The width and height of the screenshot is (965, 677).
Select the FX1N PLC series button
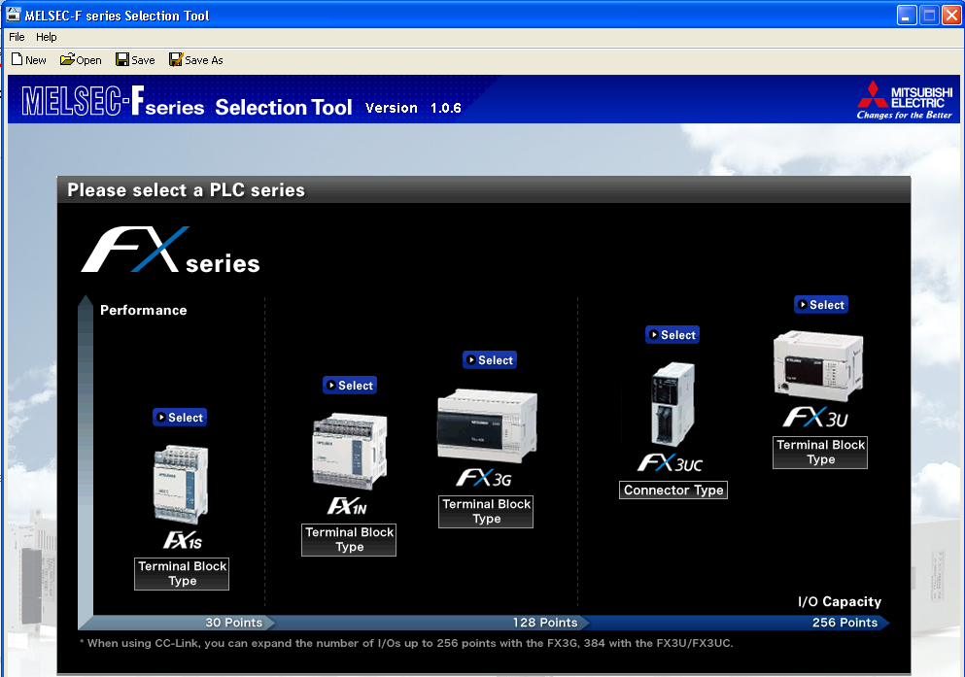coord(350,386)
